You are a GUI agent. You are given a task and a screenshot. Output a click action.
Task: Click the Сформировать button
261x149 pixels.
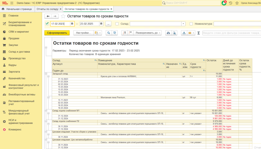[x=57, y=33]
